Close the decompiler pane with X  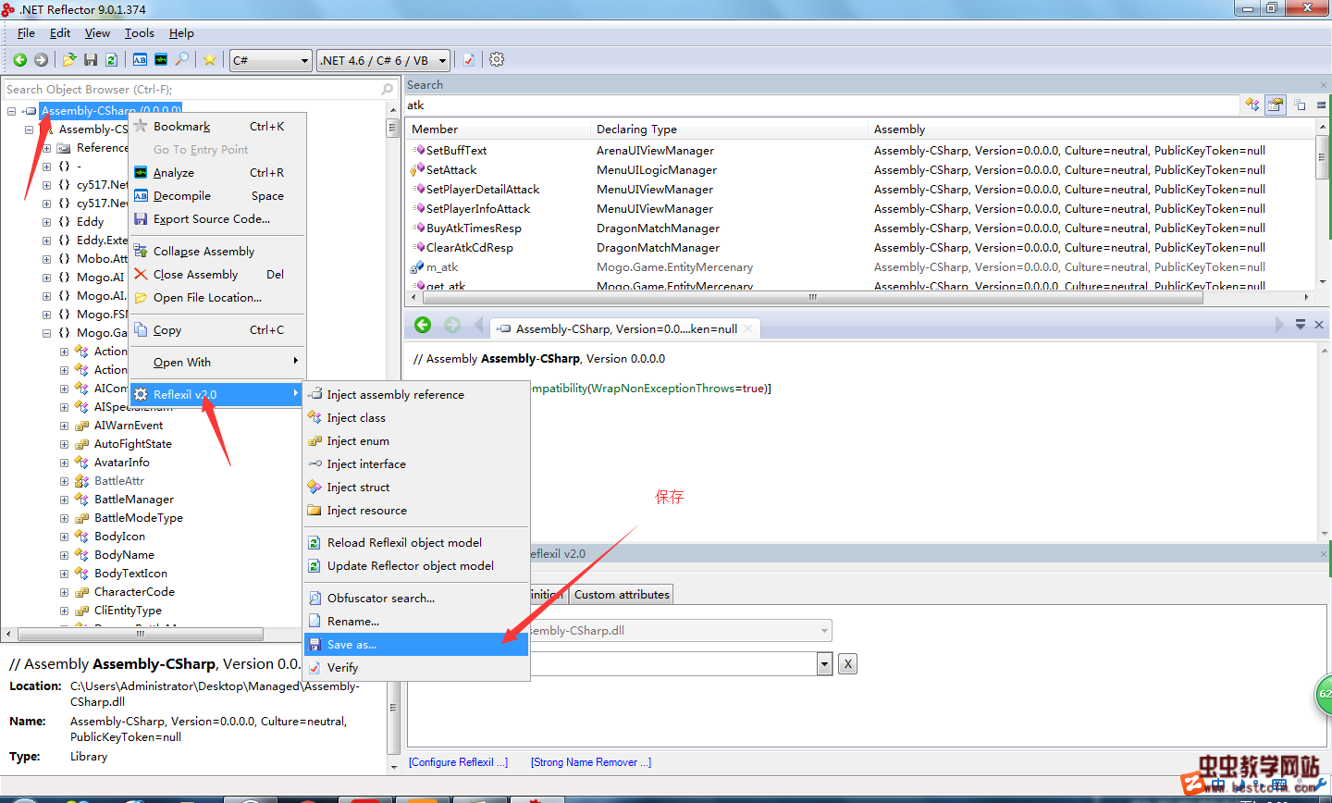[x=1319, y=325]
